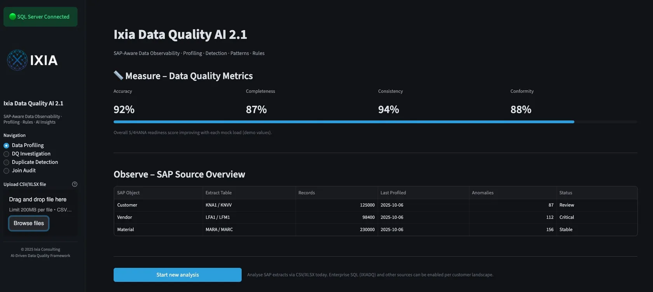Click the Critical status cell
The height and width of the screenshot is (292, 653).
(x=597, y=217)
